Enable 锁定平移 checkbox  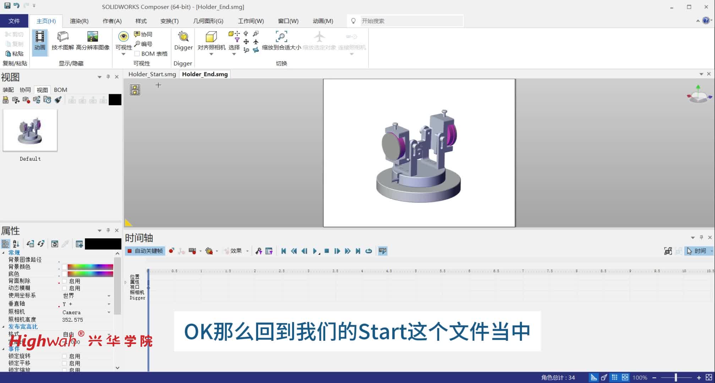click(x=65, y=363)
